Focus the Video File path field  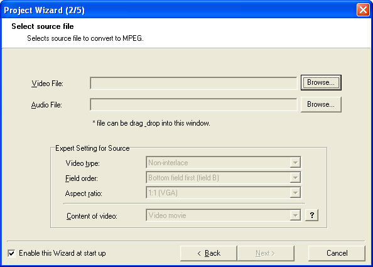pos(193,83)
